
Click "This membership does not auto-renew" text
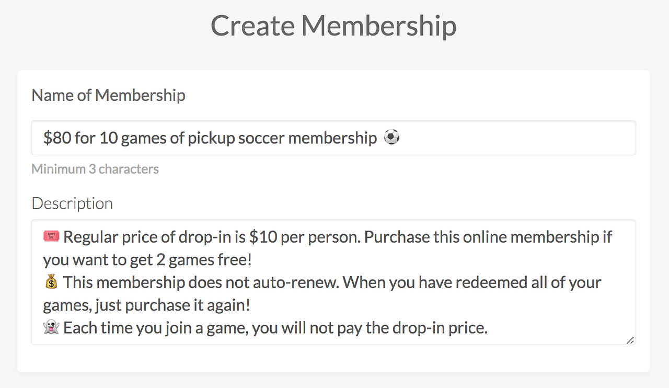tap(201, 283)
